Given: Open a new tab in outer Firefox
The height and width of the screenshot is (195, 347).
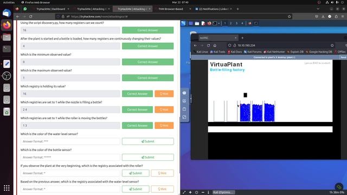Looking at the screenshot, I should click(237, 9).
